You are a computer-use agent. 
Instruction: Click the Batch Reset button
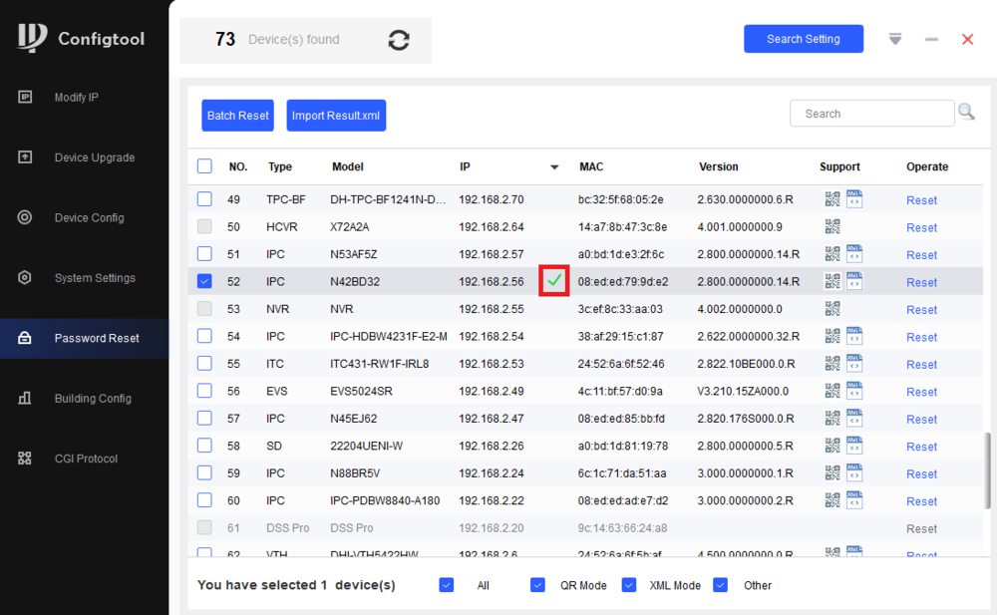238,116
